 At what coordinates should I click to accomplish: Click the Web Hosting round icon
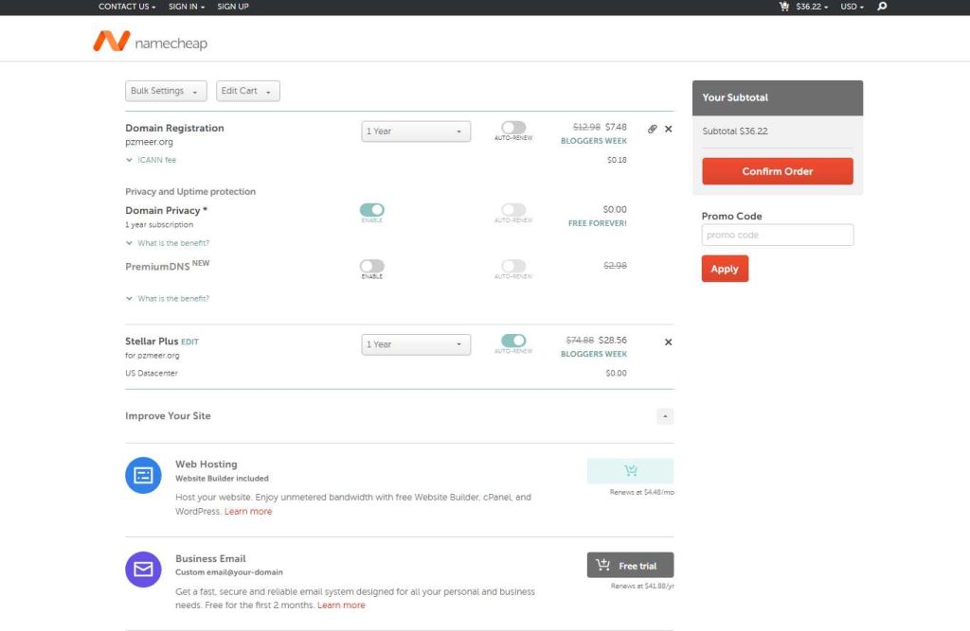click(x=143, y=475)
